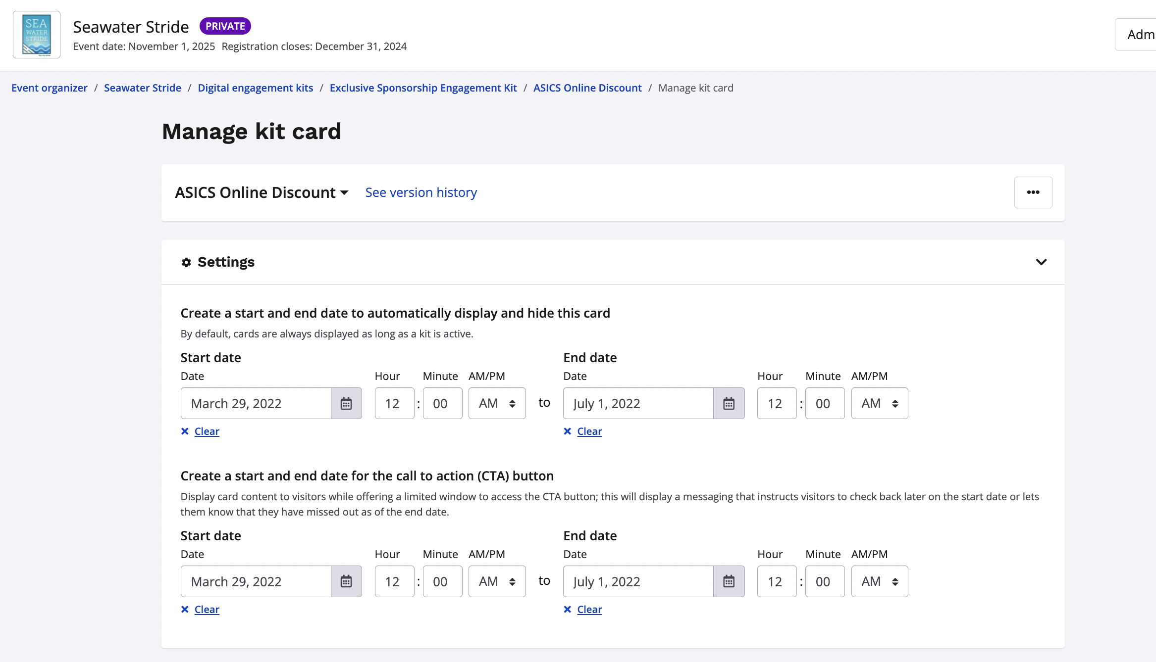Screen dimensions: 1156x662
Task: Click the X icon clearing CTA end date
Action: tap(568, 610)
